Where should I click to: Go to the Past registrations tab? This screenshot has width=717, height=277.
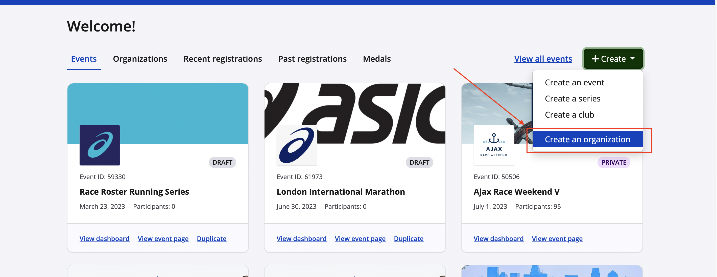312,59
